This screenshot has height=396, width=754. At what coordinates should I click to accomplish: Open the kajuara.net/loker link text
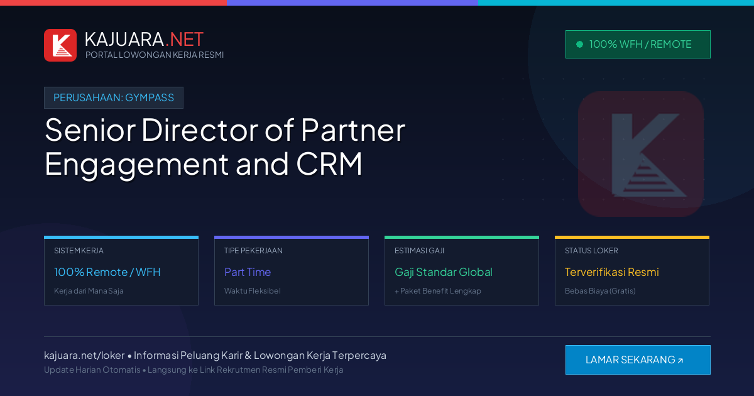pos(84,355)
